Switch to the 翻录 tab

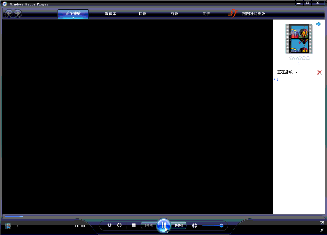point(142,14)
